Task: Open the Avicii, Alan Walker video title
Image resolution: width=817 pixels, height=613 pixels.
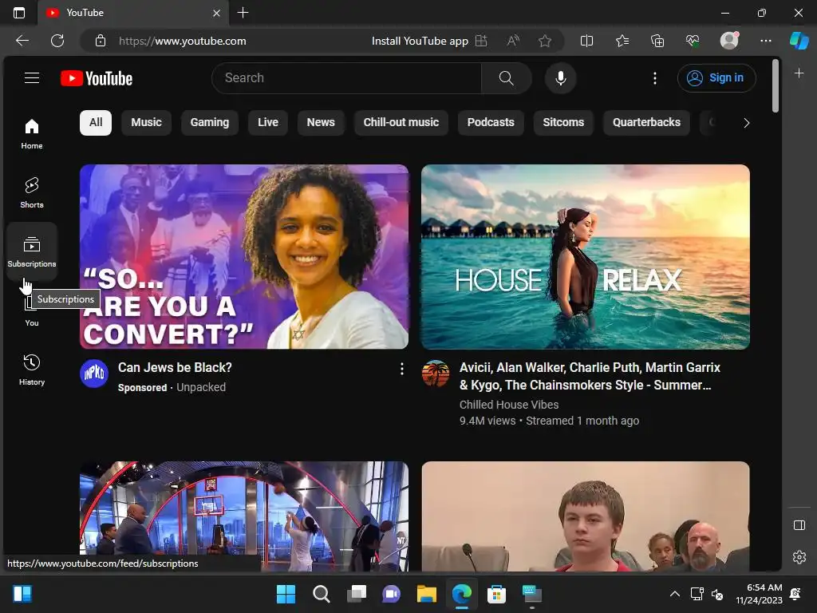Action: tap(590, 377)
